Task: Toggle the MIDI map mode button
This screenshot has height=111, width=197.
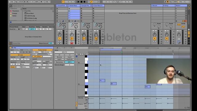Action: pyautogui.click(x=175, y=2)
